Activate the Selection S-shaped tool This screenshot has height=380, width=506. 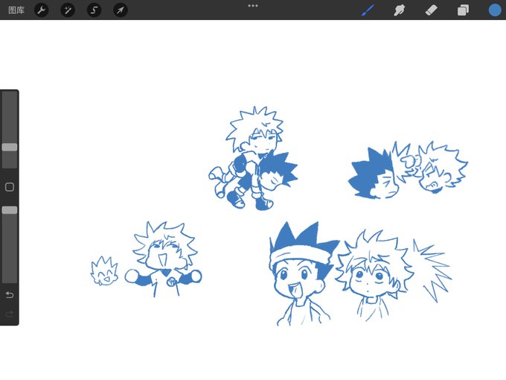click(95, 10)
